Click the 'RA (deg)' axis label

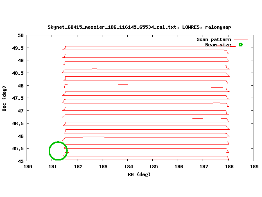(x=139, y=174)
